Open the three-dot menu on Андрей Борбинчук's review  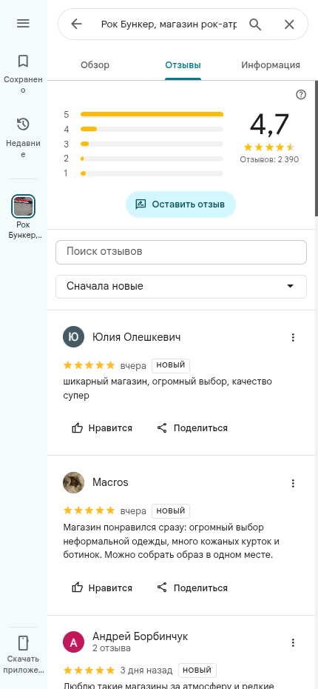(293, 643)
